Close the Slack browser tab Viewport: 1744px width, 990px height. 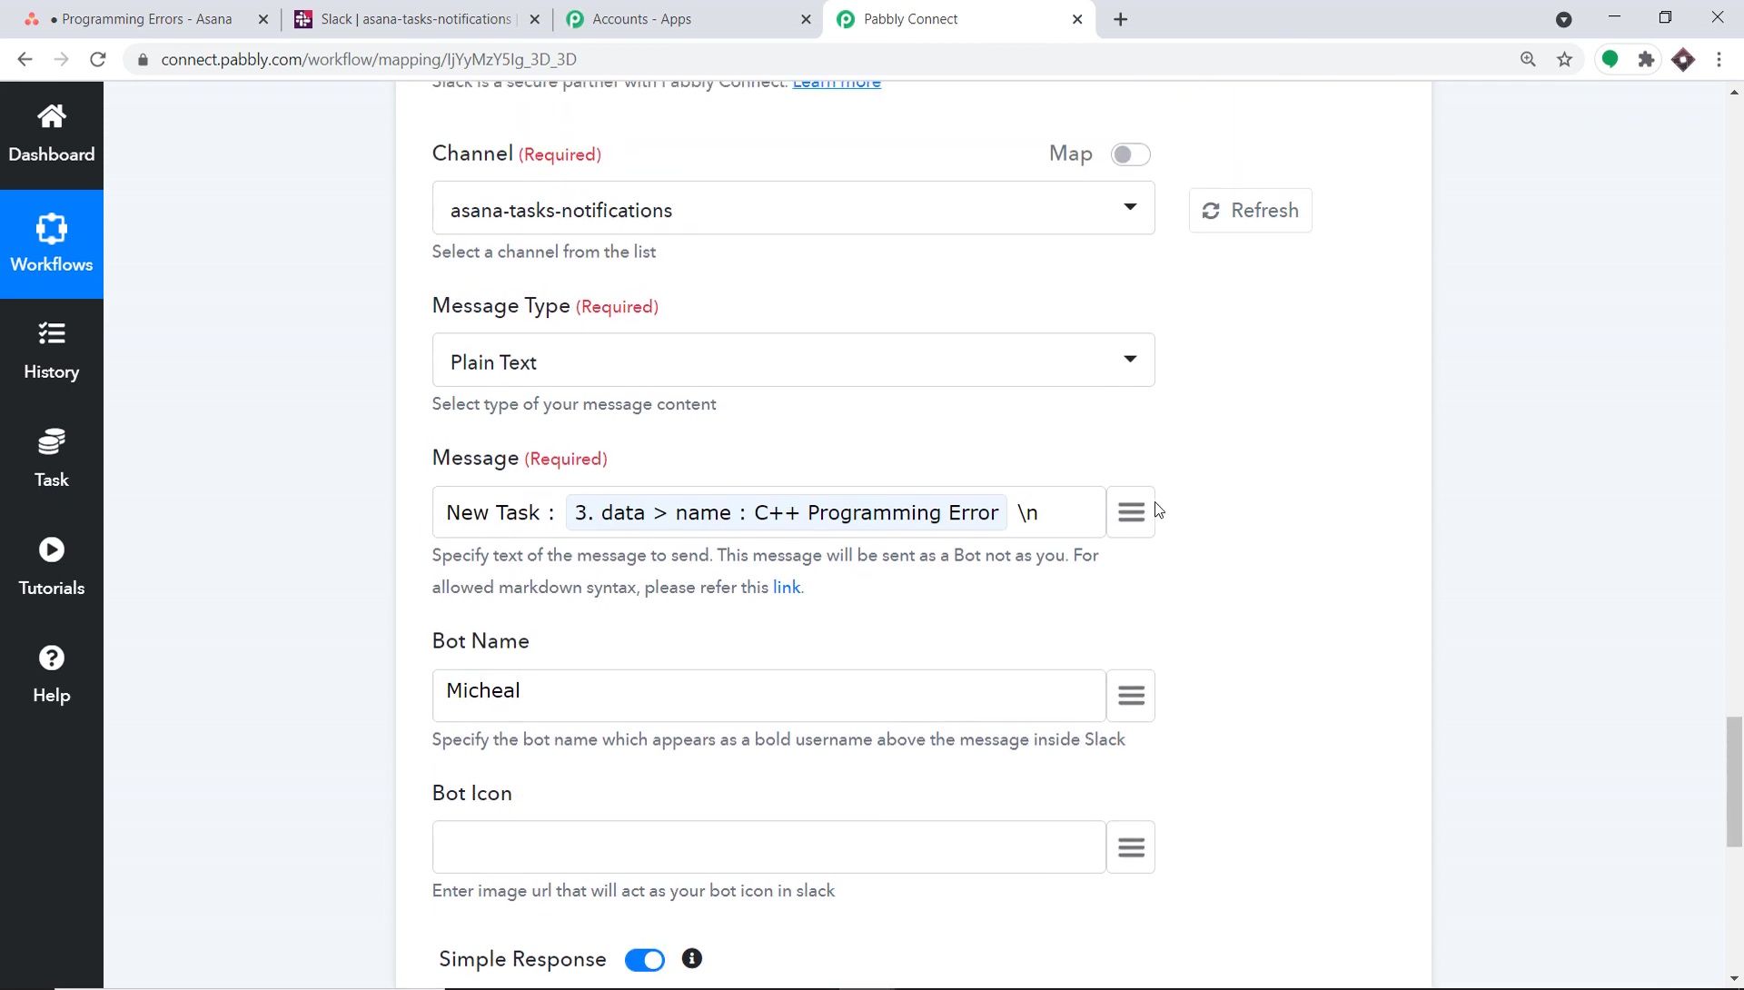[x=534, y=19]
